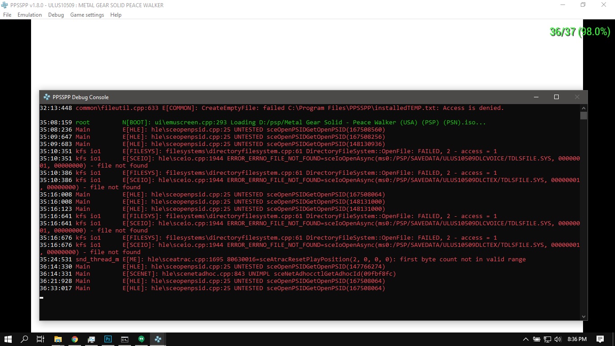Maximize the PPSSPP Debug Console window
The width and height of the screenshot is (615, 346).
(x=556, y=97)
